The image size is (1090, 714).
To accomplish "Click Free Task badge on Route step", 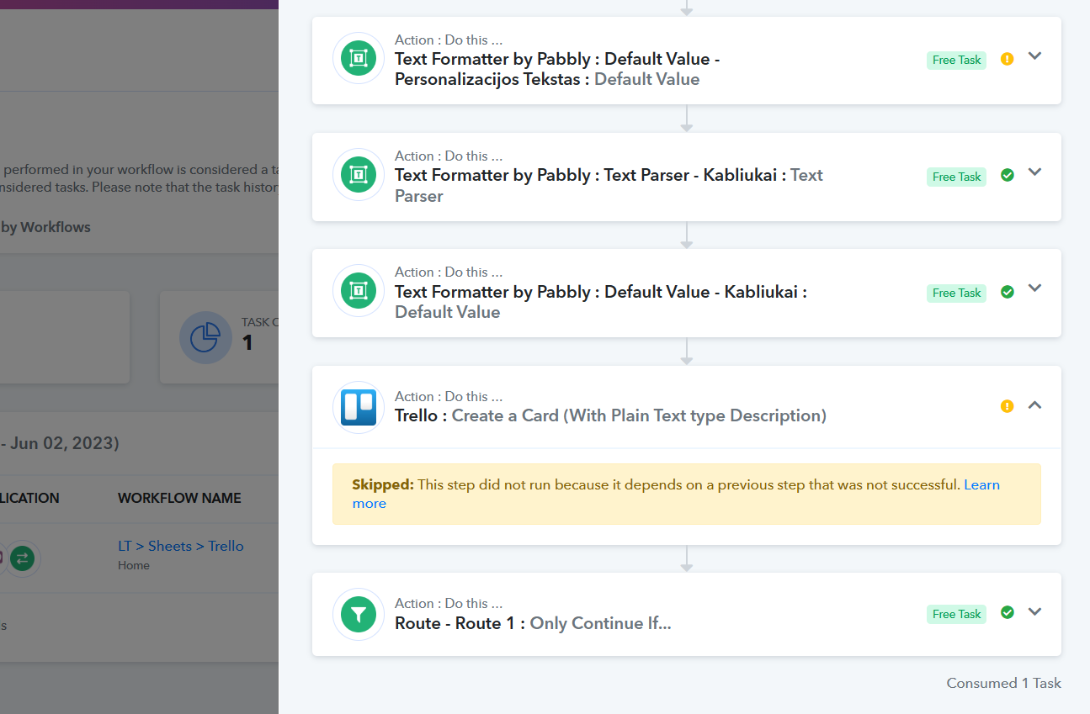I will tap(956, 614).
